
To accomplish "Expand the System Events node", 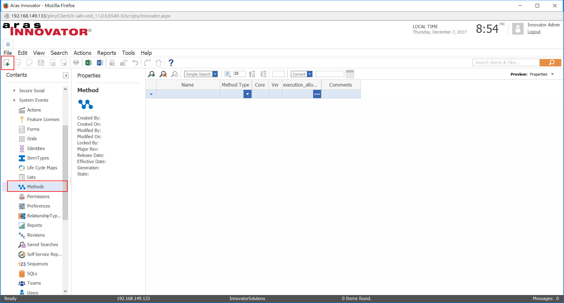I will coord(14,100).
